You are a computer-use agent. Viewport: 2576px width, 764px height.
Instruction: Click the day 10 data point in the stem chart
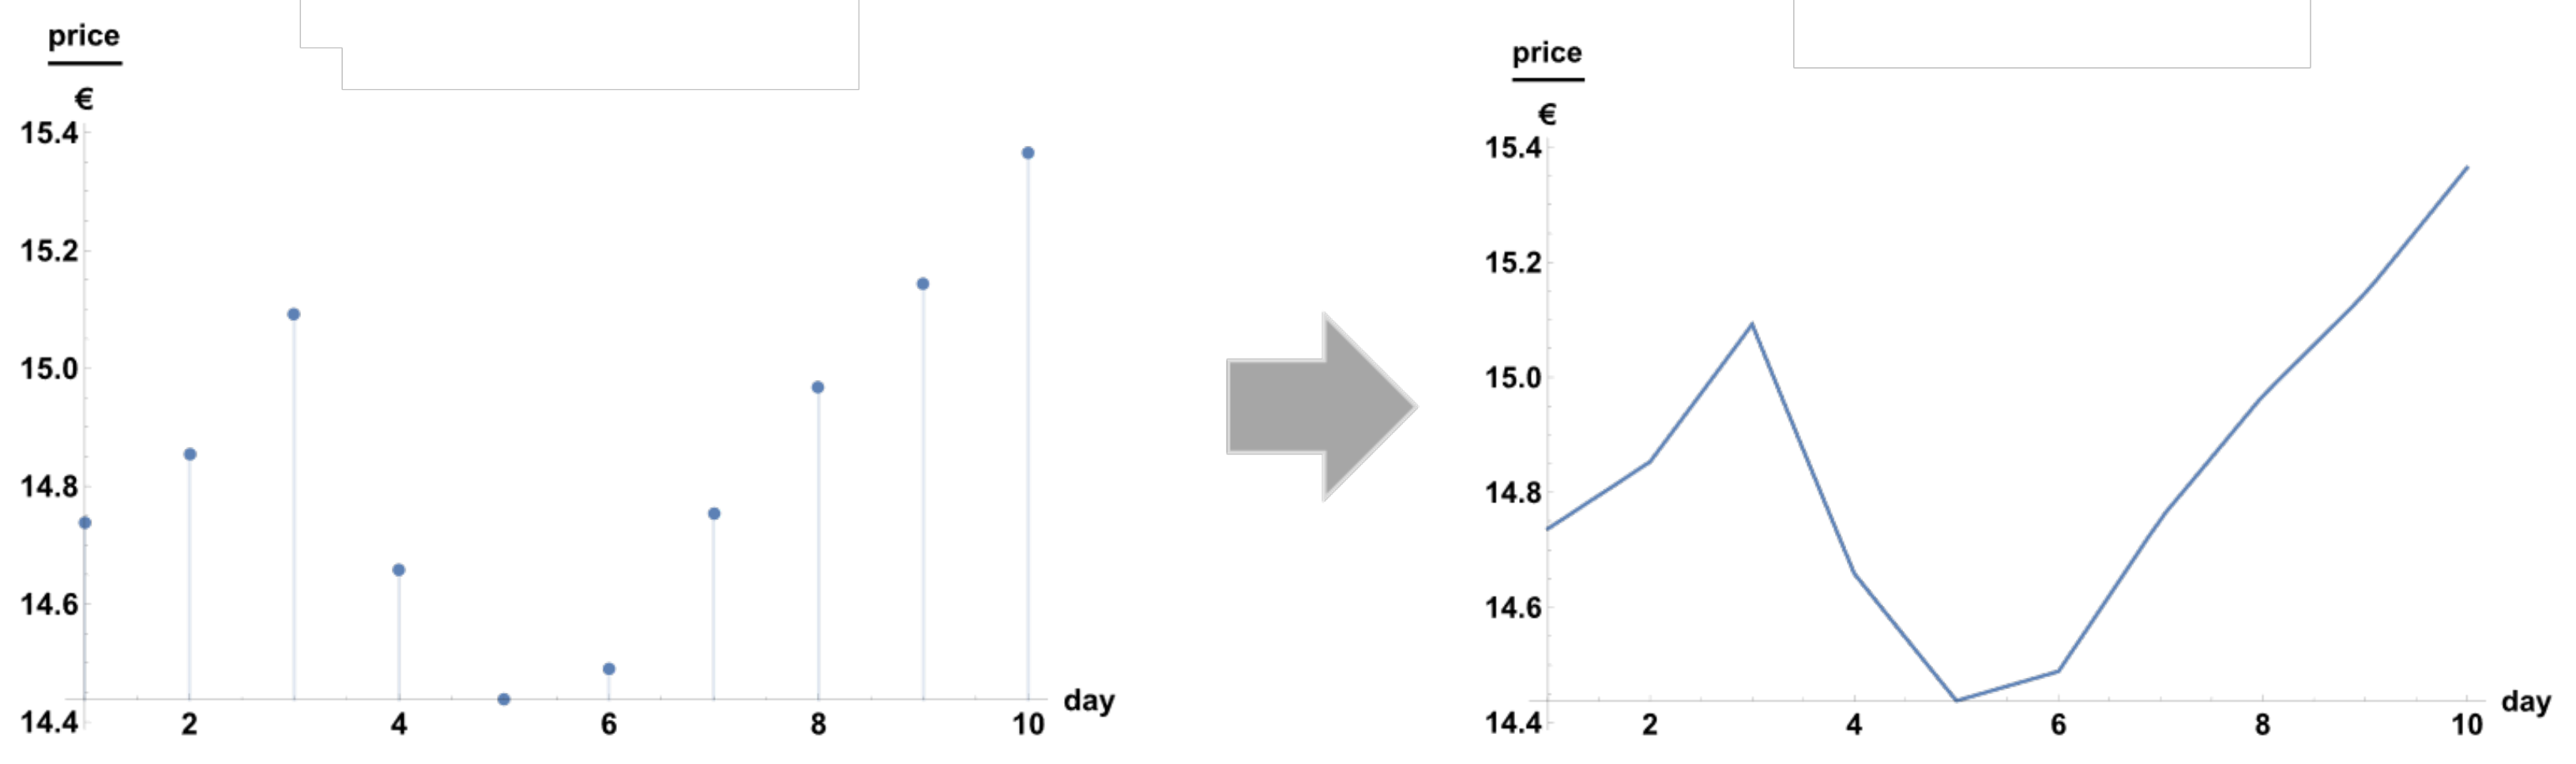[1028, 153]
